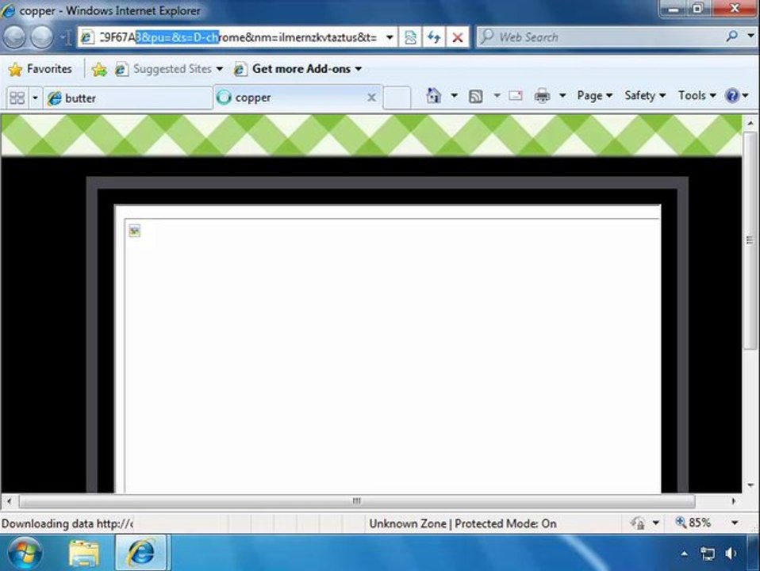Click the zoom magnifier in status bar

pos(681,523)
